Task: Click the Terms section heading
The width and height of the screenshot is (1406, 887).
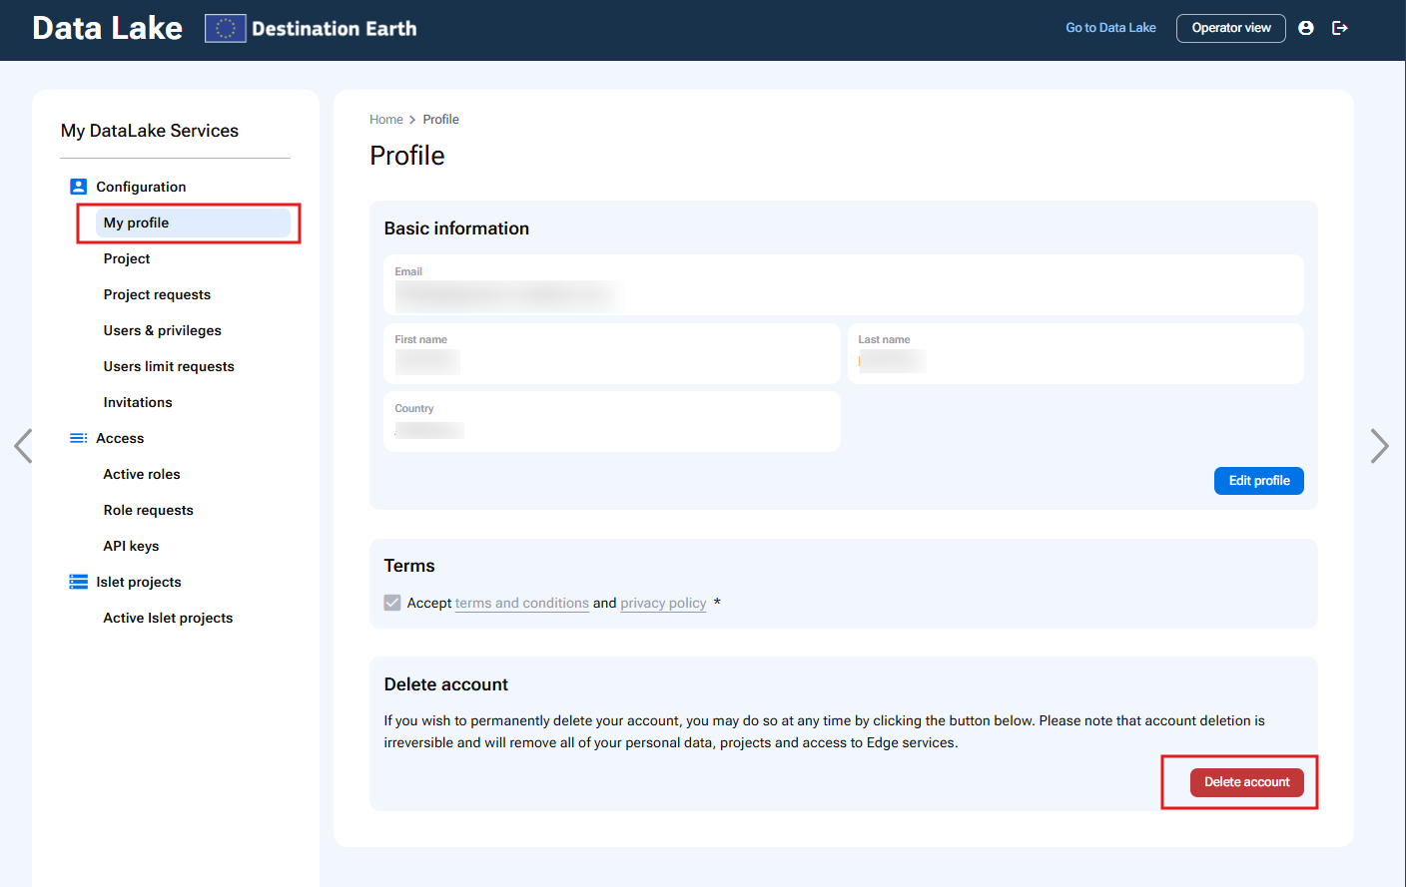Action: pyautogui.click(x=409, y=566)
